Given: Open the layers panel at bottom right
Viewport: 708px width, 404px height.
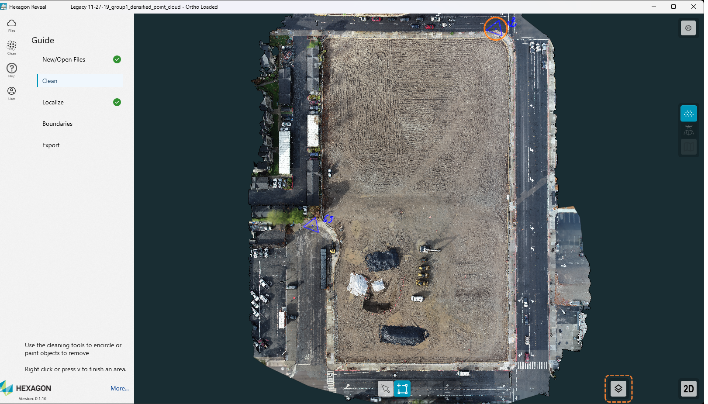Looking at the screenshot, I should point(618,388).
